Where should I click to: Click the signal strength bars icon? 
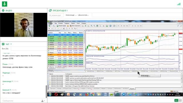(x=179, y=4)
